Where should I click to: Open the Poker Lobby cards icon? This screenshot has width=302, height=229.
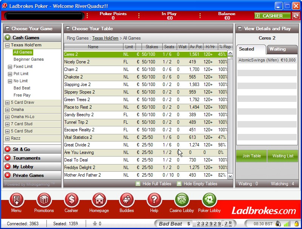coord(210,200)
